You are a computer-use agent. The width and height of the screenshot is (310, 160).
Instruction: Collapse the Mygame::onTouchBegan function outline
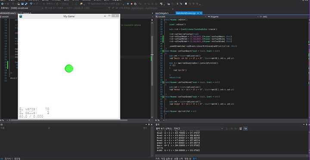pos(164,51)
